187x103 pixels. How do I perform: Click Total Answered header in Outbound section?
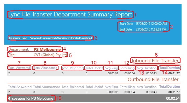pos(20,87)
